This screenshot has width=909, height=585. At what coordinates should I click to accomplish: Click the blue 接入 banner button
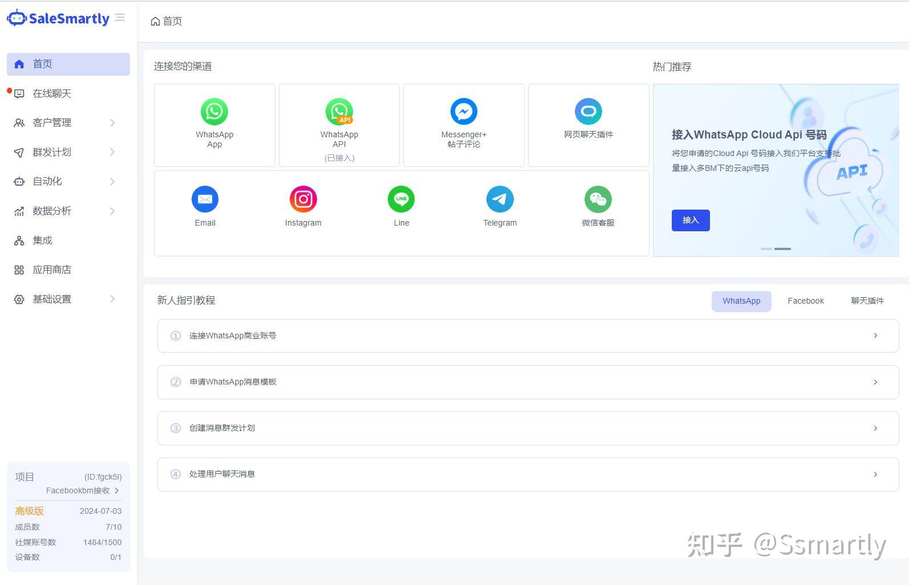tap(691, 220)
